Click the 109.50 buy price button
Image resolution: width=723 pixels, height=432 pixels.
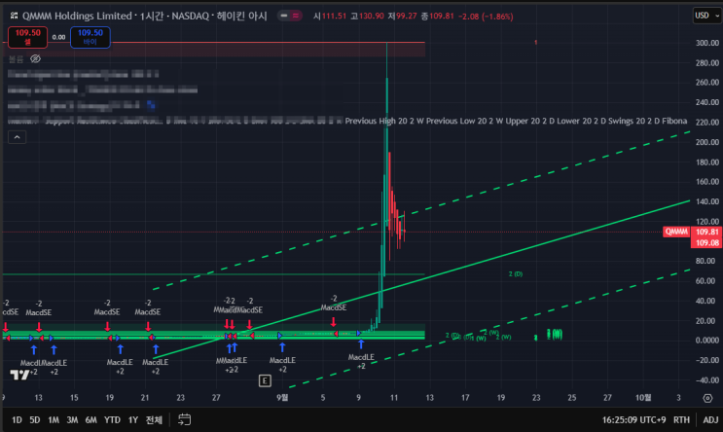click(x=90, y=37)
